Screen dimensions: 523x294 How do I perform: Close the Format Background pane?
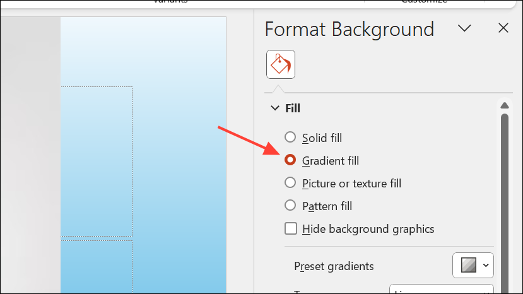coord(503,28)
